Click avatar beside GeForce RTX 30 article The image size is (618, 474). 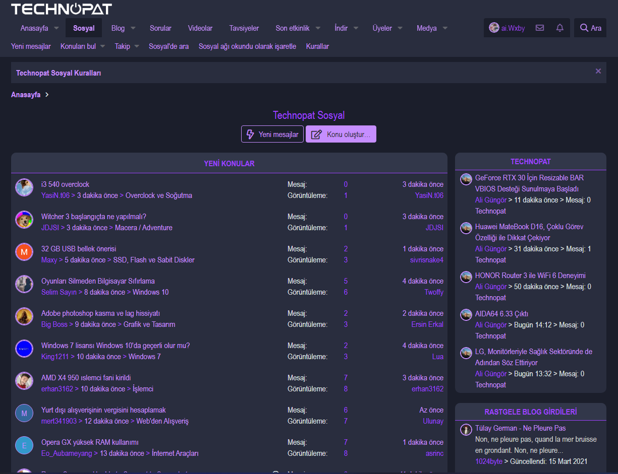466,179
